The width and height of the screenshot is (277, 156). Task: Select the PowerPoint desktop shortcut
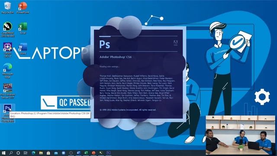[x=23, y=8]
